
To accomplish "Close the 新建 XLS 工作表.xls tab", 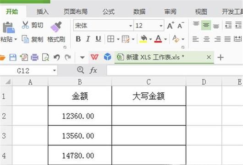I will tap(209, 57).
